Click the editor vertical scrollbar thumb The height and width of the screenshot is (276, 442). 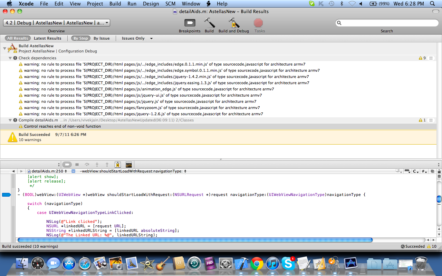[x=439, y=199]
